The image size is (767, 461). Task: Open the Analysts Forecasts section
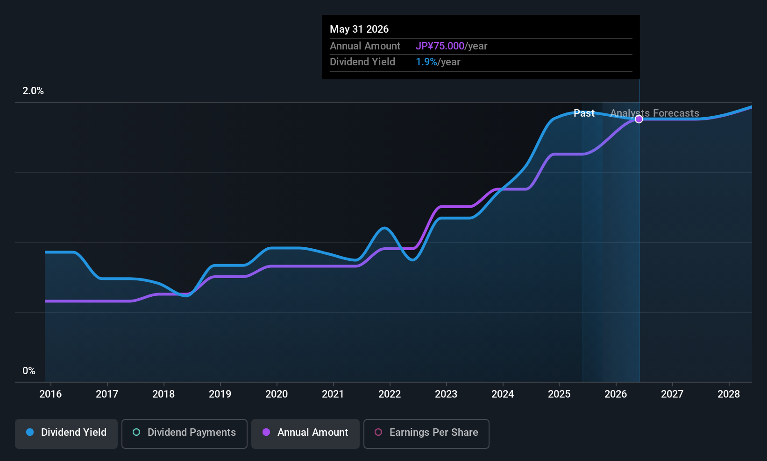[x=655, y=113]
